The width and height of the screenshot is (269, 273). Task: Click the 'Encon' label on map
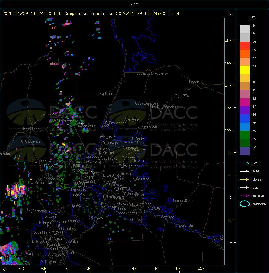tap(194, 82)
